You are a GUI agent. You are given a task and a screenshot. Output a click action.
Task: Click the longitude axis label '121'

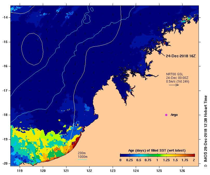pyautogui.click(x=66, y=171)
